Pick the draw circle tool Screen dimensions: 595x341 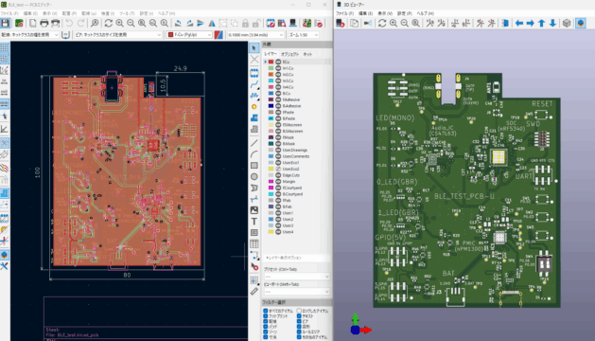(x=254, y=177)
